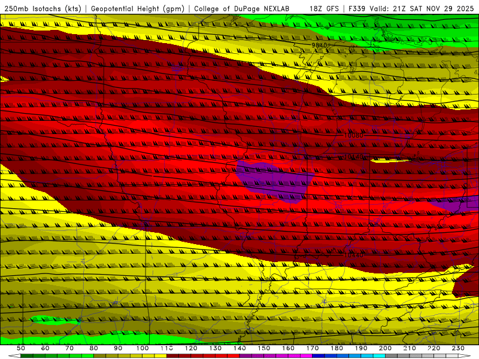
Task: Select the "College of DuPage NEXLAB" label
Action: [242, 8]
